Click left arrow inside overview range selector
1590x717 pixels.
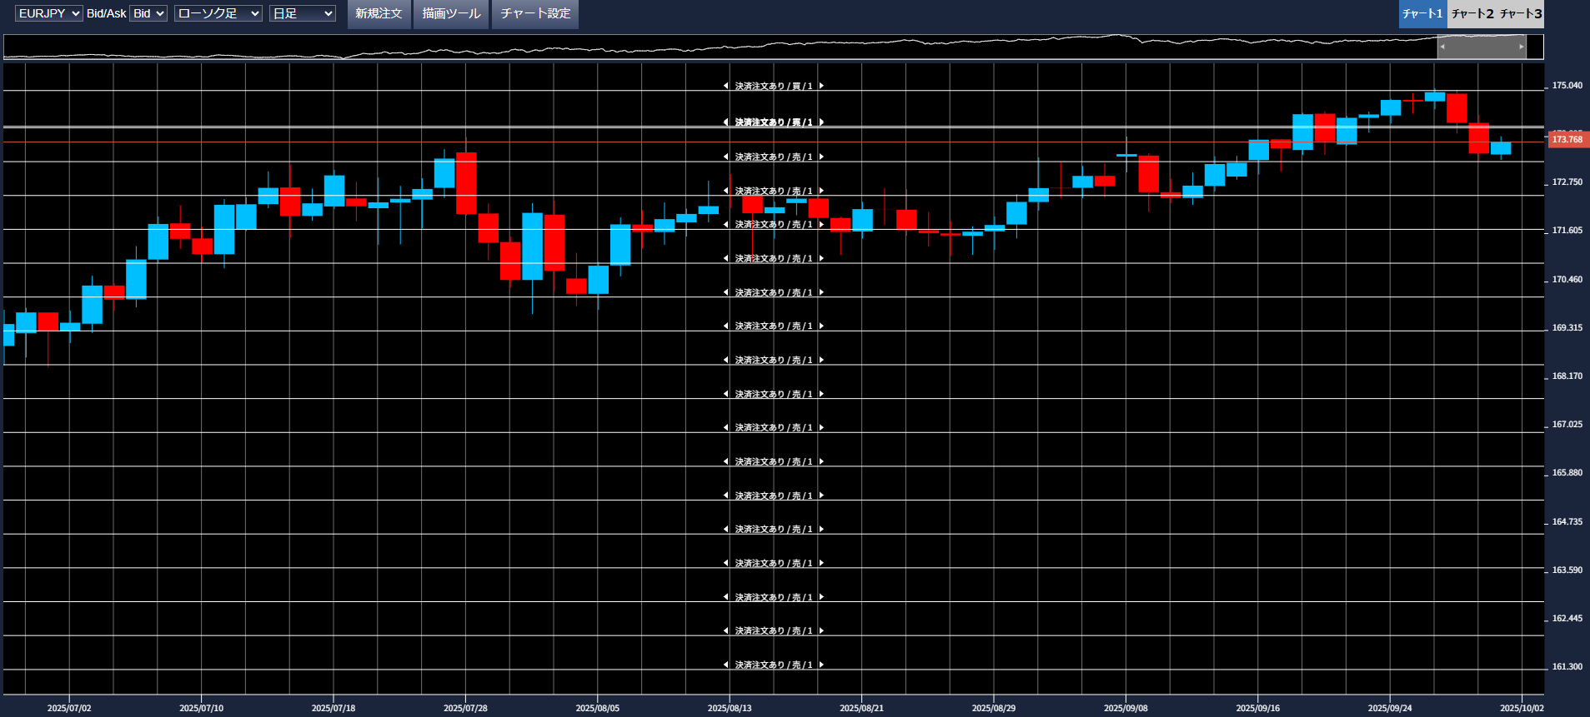1442,47
